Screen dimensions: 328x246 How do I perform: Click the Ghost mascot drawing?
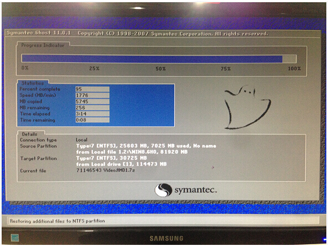[x=248, y=107]
